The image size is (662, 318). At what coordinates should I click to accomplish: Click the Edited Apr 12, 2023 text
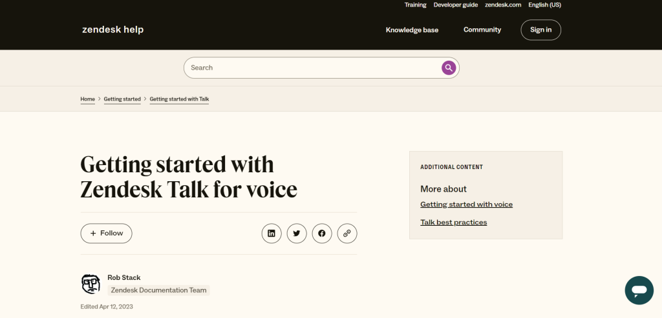(x=107, y=306)
